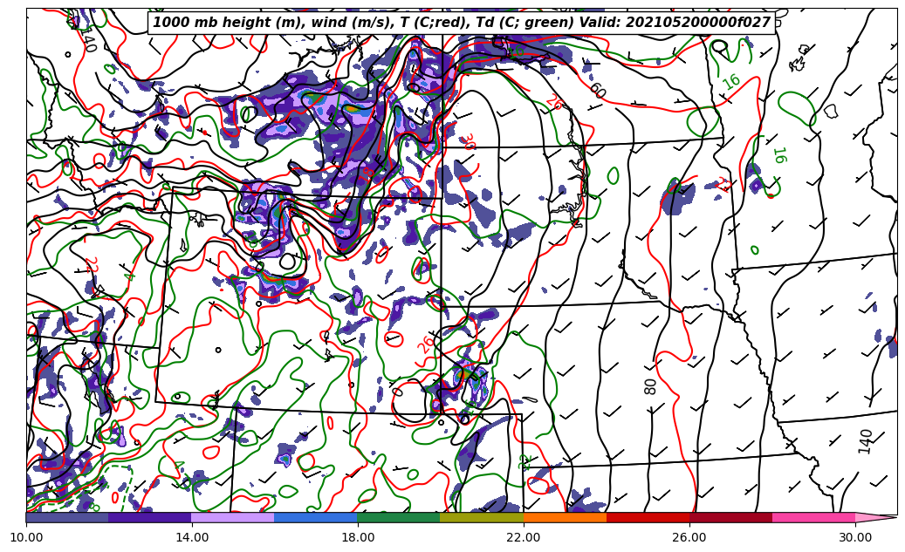
Task: Click the 18.00 colorbar tick label
Action: tap(358, 538)
